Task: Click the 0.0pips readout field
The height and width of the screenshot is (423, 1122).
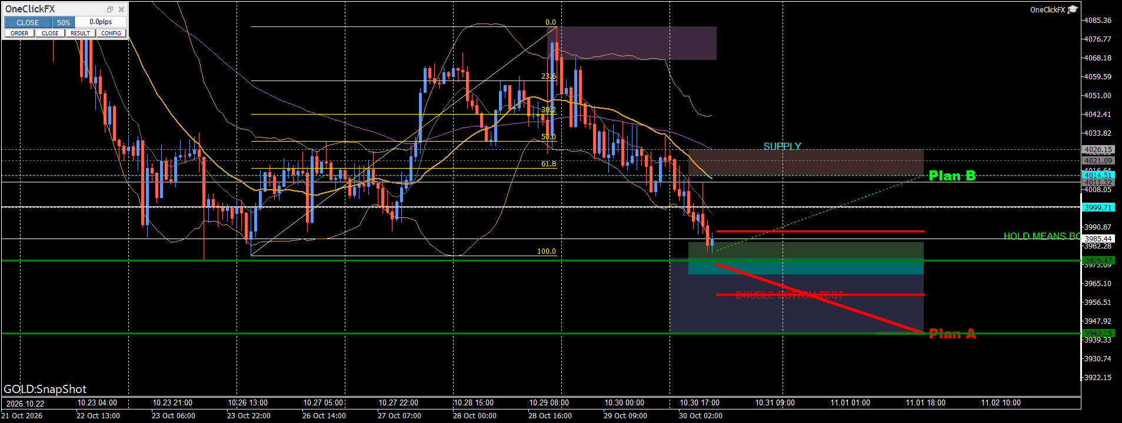Action: [x=101, y=22]
